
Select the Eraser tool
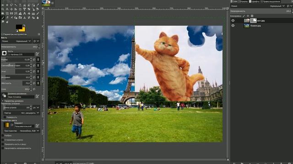7,17
